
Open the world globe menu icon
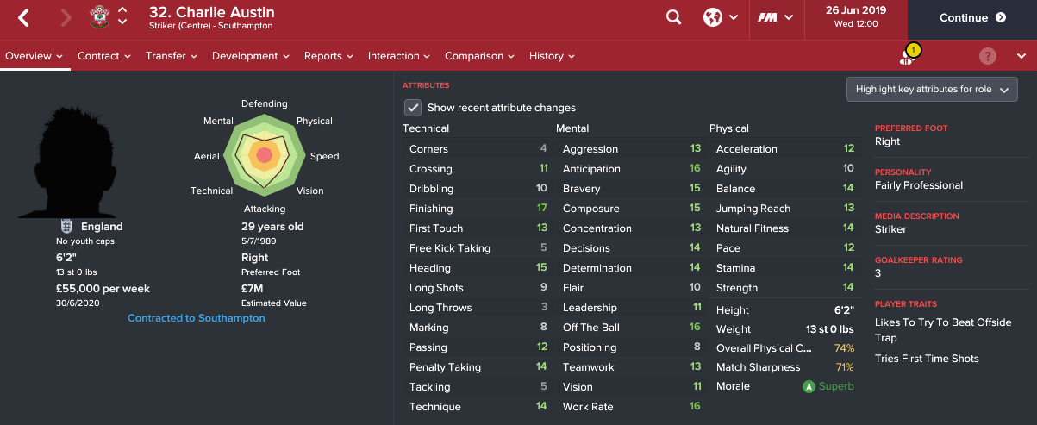pos(721,17)
